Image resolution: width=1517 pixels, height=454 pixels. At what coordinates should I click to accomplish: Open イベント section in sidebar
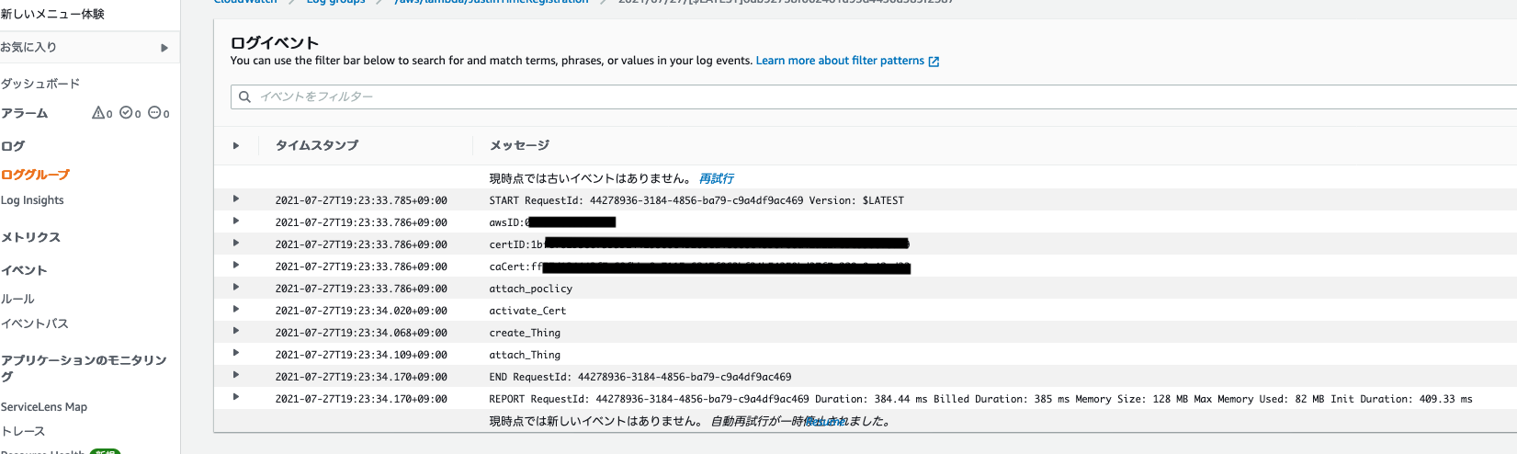tap(24, 270)
